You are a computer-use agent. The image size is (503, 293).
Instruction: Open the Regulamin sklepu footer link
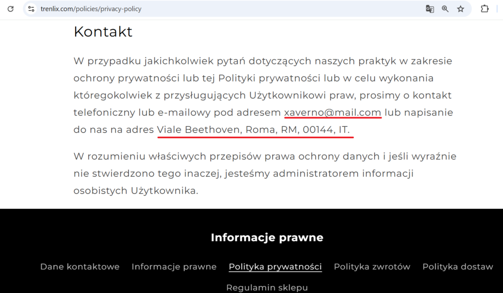click(x=267, y=288)
